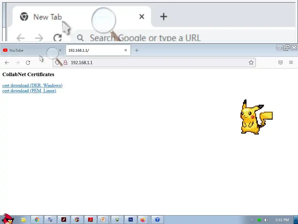298x224 pixels.
Task: Restore down the Firefox window
Action: 287,48
